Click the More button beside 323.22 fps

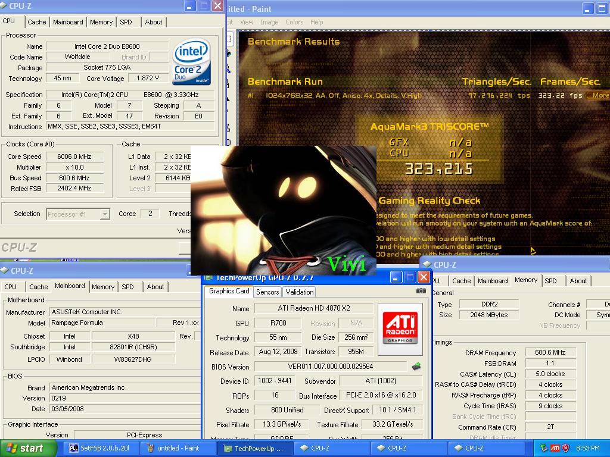coord(598,95)
